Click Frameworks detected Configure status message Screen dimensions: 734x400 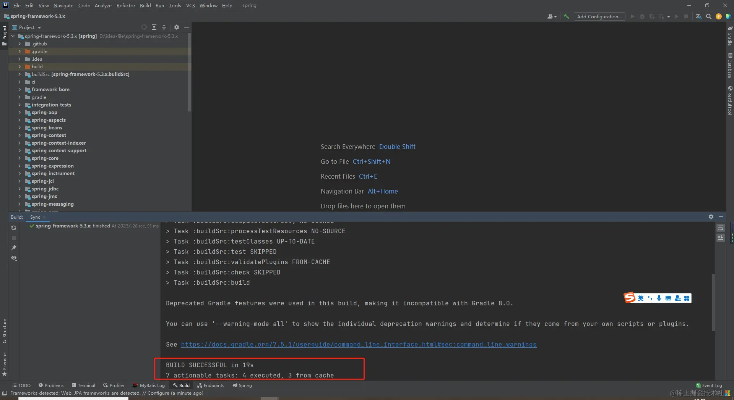(x=107, y=393)
